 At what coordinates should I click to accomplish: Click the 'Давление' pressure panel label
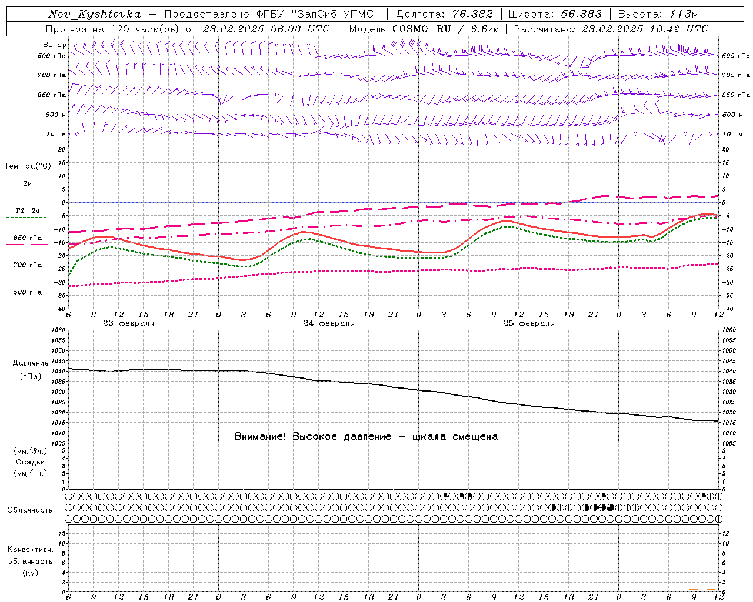tap(30, 363)
